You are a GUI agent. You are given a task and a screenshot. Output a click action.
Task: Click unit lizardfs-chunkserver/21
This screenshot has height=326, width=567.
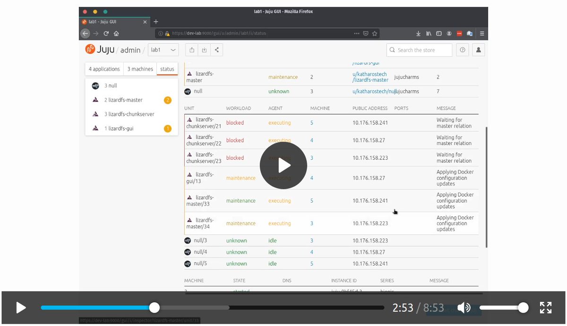204,123
